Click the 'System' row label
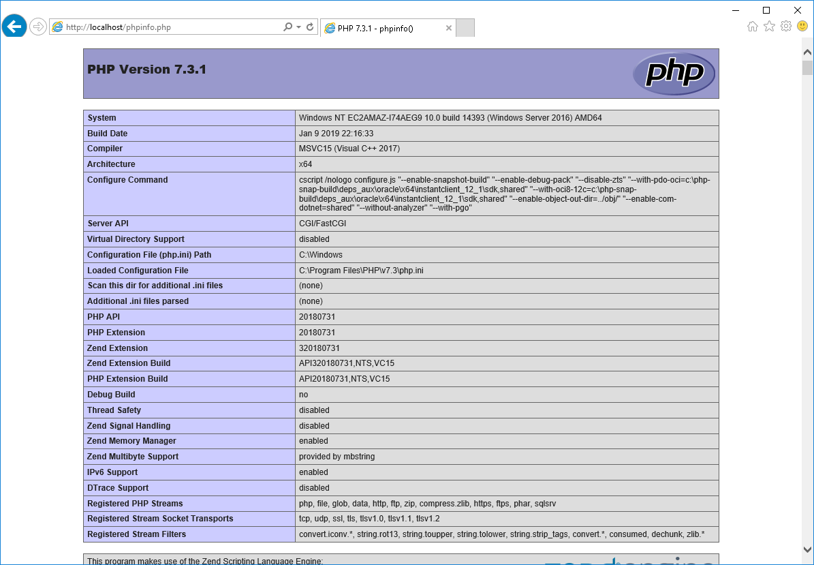The image size is (814, 565). click(101, 118)
